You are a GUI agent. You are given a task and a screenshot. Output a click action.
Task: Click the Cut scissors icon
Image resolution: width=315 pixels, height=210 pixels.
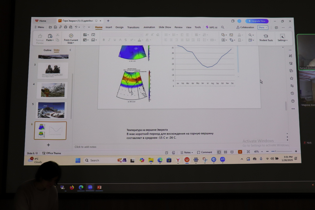pos(58,35)
